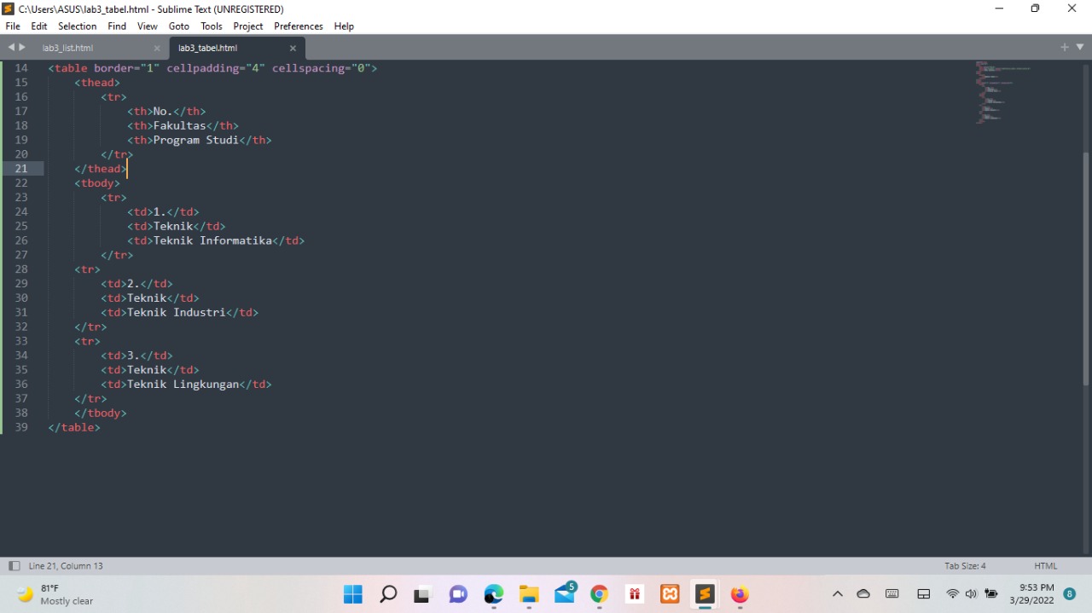Image resolution: width=1092 pixels, height=613 pixels.
Task: Open notification center badge showing 8
Action: [1070, 594]
